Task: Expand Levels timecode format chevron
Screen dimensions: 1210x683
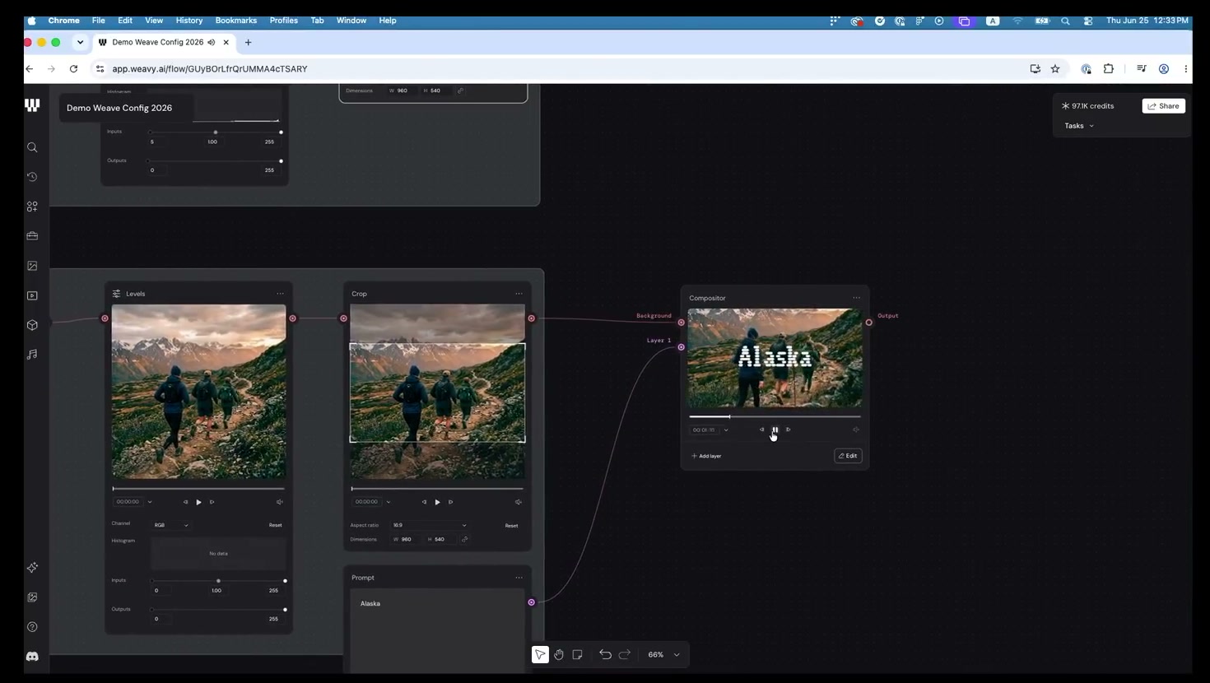Action: pos(150,502)
